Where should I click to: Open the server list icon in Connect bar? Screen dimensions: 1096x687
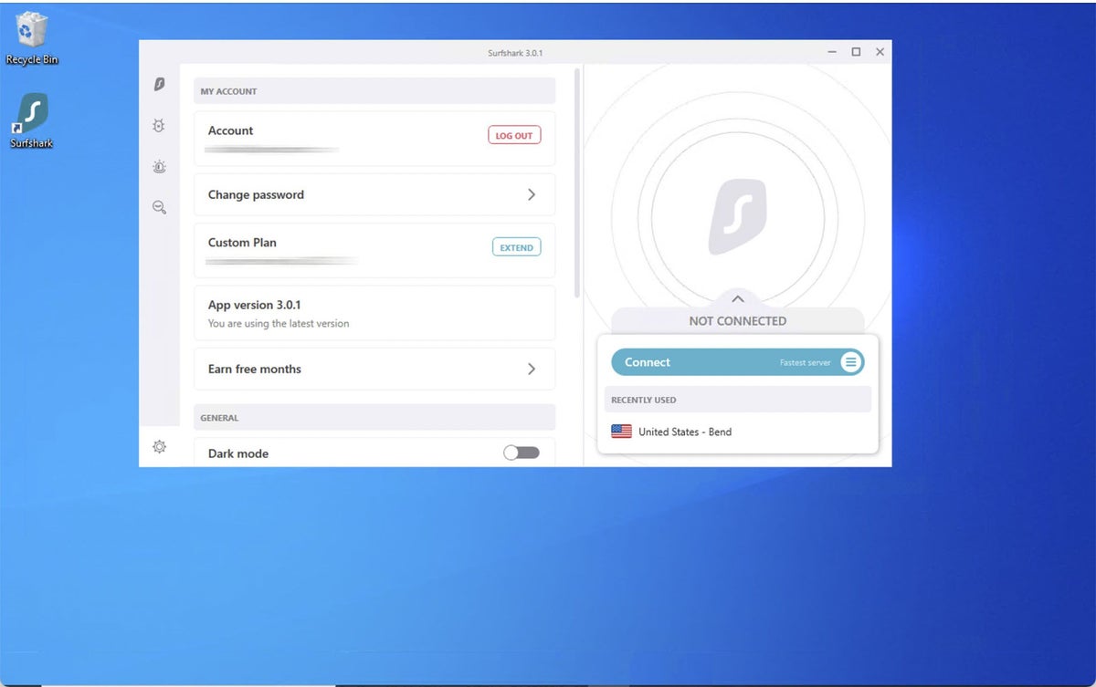coord(850,362)
